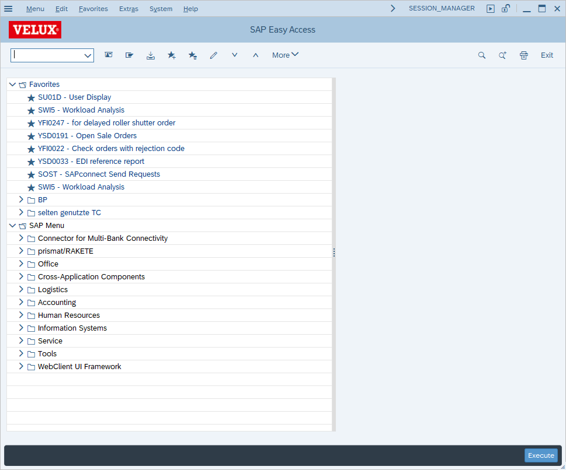Image resolution: width=566 pixels, height=470 pixels.
Task: Open the System menu
Action: [161, 9]
